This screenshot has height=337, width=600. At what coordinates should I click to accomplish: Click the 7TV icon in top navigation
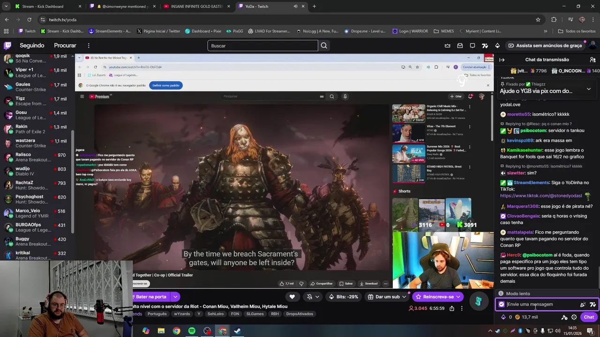[x=485, y=45]
